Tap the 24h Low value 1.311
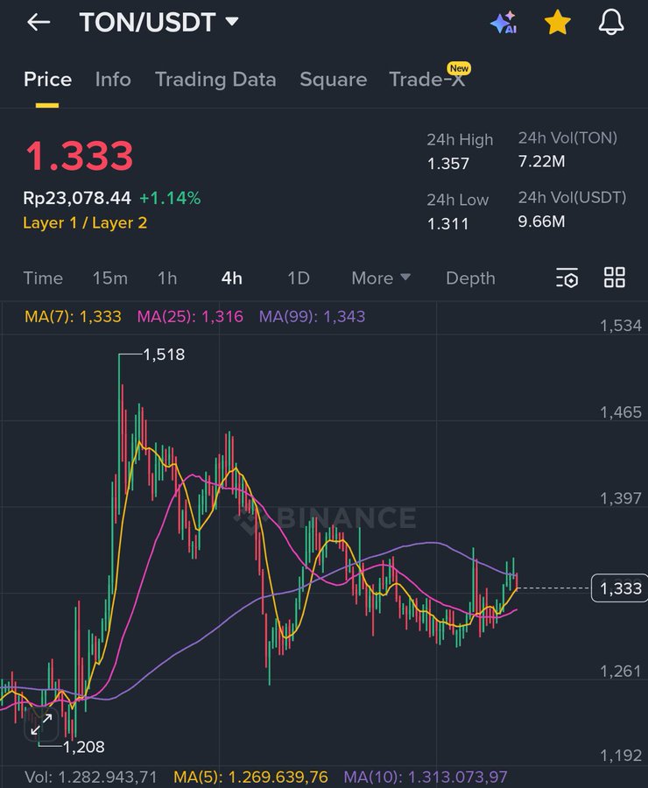The height and width of the screenshot is (788, 648). (448, 223)
